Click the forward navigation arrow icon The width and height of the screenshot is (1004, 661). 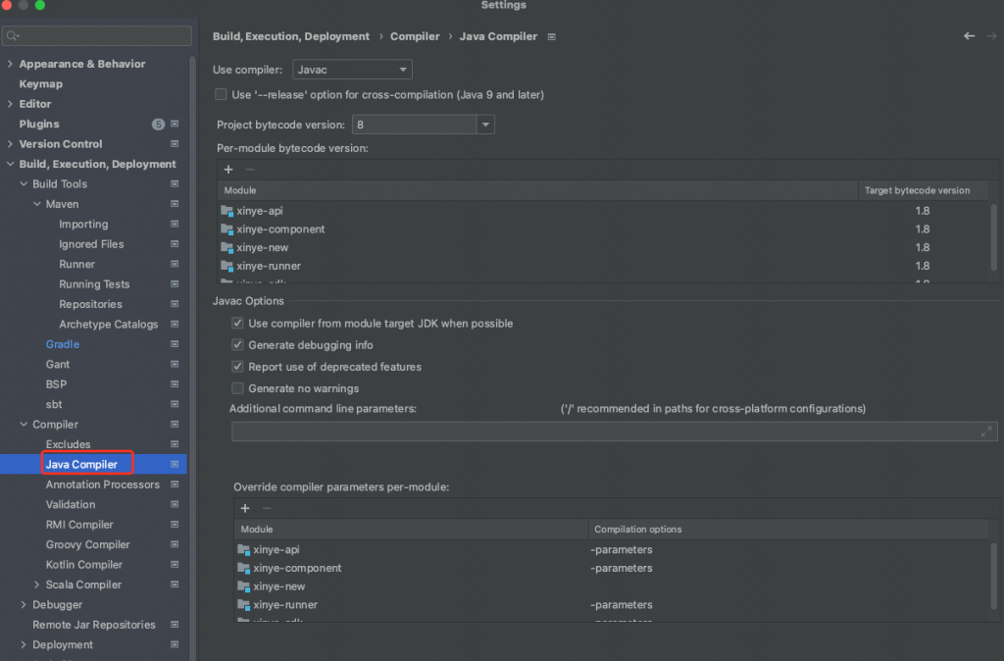click(990, 36)
